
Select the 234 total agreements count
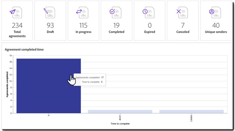pyautogui.click(x=17, y=25)
